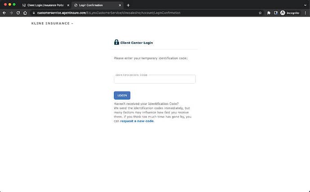Close the Client Login Insurance Portal tab
The width and height of the screenshot is (310, 192).
(x=68, y=5)
